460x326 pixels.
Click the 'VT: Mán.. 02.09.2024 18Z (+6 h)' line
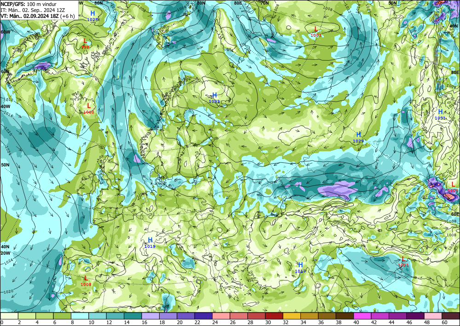pyautogui.click(x=38, y=16)
